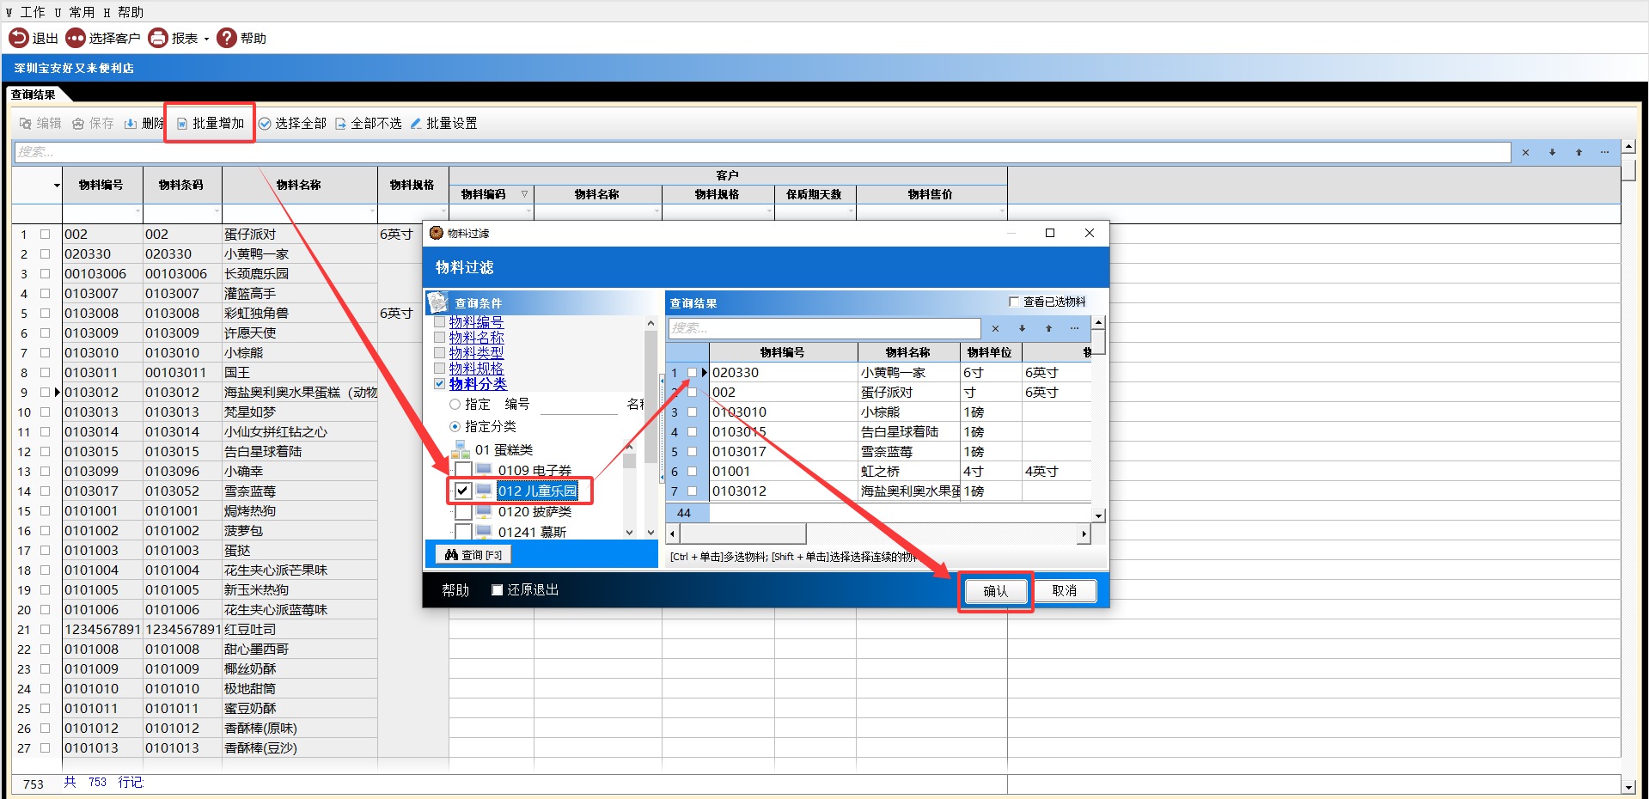Viewport: 1649px width, 799px height.
Task: Select the 指定分类 radio button
Action: point(455,426)
